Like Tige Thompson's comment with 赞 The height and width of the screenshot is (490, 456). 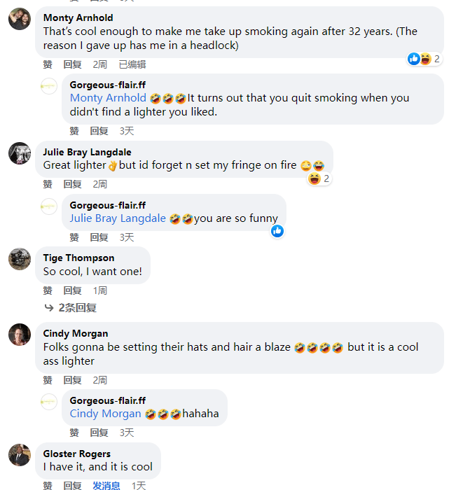(48, 290)
